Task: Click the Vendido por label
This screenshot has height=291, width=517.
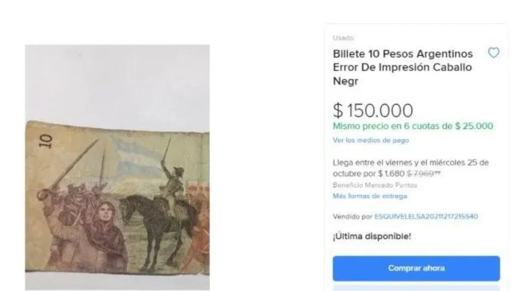Action: pyautogui.click(x=352, y=216)
